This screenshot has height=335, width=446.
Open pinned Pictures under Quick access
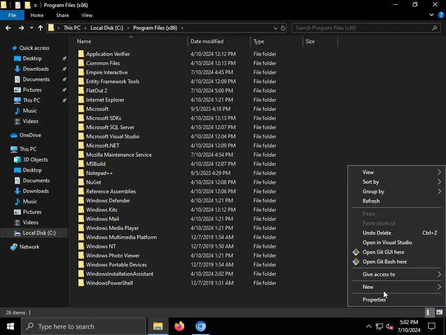[x=32, y=90]
